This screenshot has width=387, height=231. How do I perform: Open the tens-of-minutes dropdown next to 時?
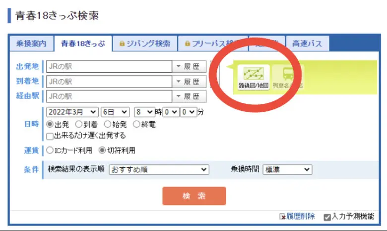pyautogui.click(x=171, y=112)
